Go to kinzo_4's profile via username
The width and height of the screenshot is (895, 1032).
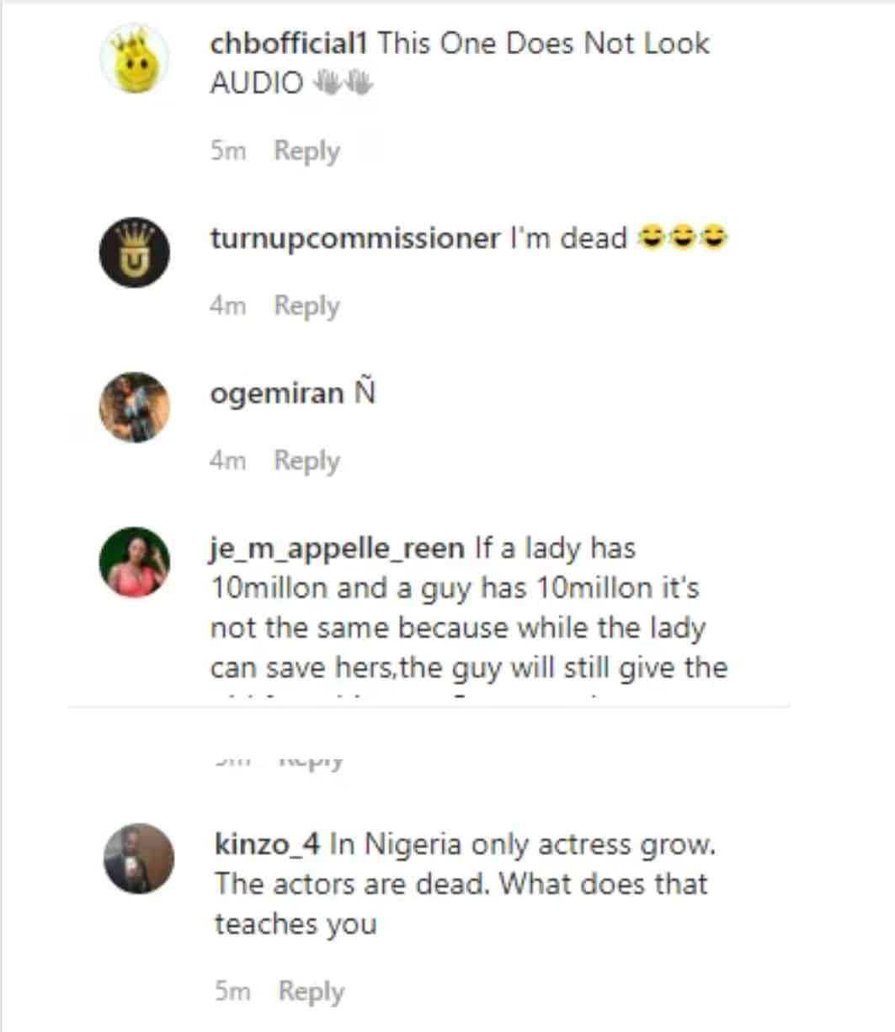click(269, 845)
